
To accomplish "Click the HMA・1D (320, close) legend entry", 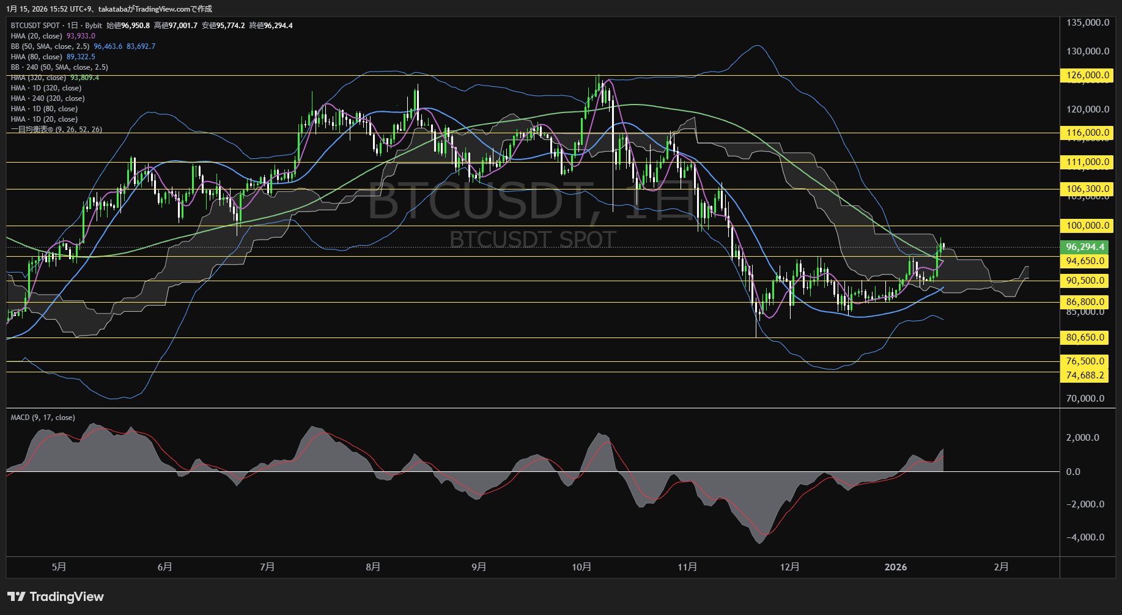I will point(45,87).
